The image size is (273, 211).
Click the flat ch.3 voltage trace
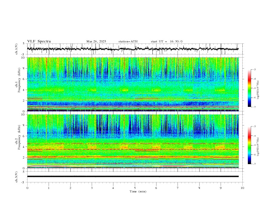[133, 177]
